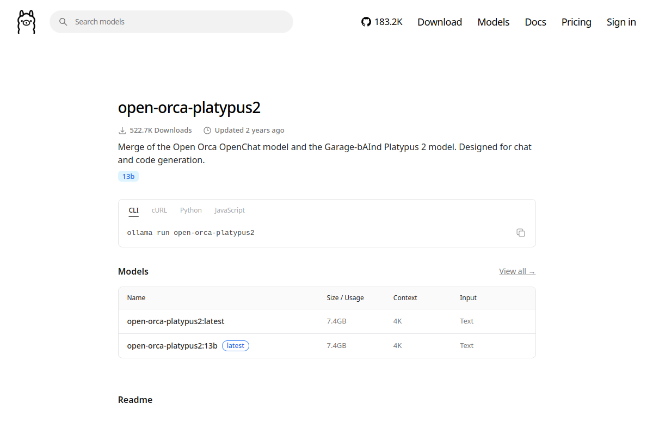Click the Readme heading
This screenshot has height=435, width=653.
135,400
